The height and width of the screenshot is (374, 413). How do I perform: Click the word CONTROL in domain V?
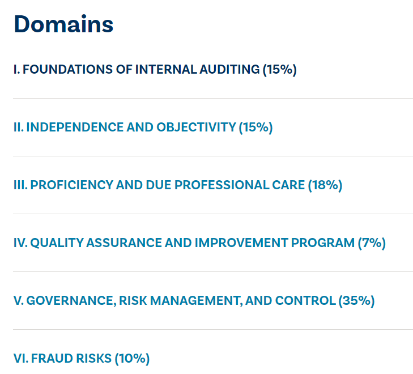pos(305,300)
